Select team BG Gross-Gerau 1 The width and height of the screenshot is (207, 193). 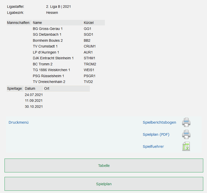tap(48, 29)
